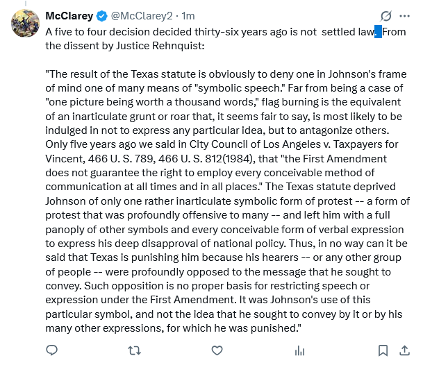Open the three-dot more options menu

tap(406, 16)
